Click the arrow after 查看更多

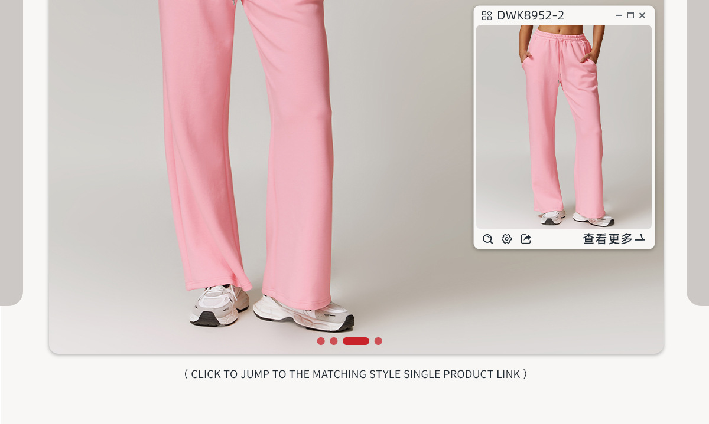click(640, 238)
